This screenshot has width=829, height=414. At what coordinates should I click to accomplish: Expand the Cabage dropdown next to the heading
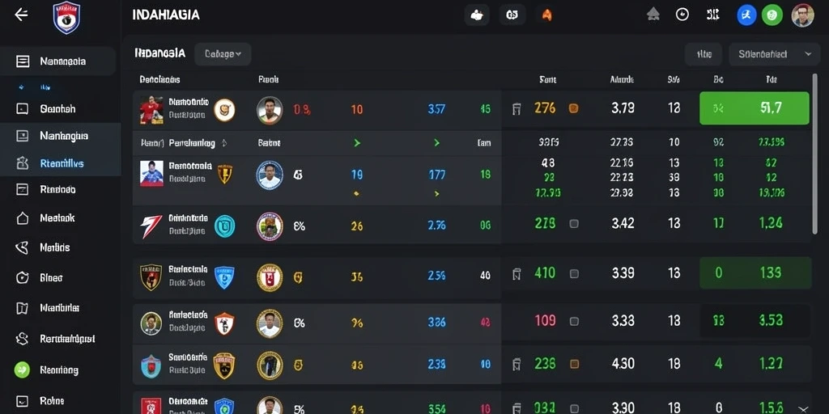tap(223, 54)
